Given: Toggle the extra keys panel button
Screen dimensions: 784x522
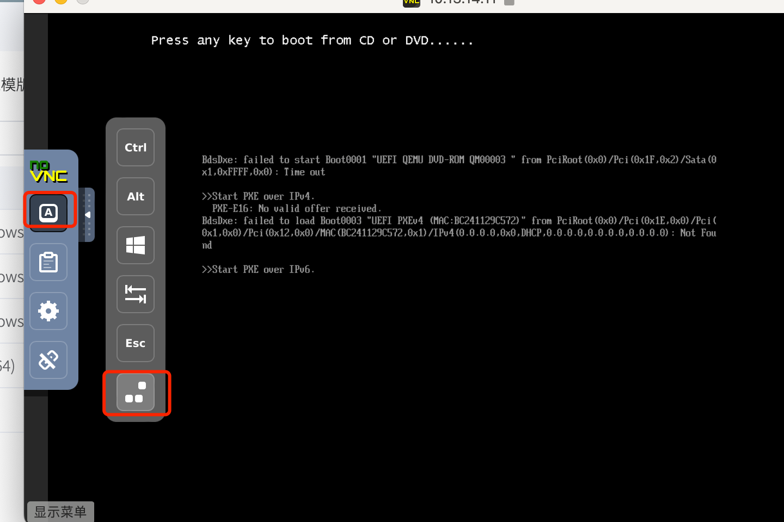Looking at the screenshot, I should (48, 212).
